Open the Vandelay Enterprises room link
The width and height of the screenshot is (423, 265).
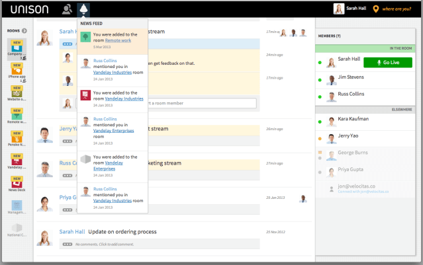[105, 165]
